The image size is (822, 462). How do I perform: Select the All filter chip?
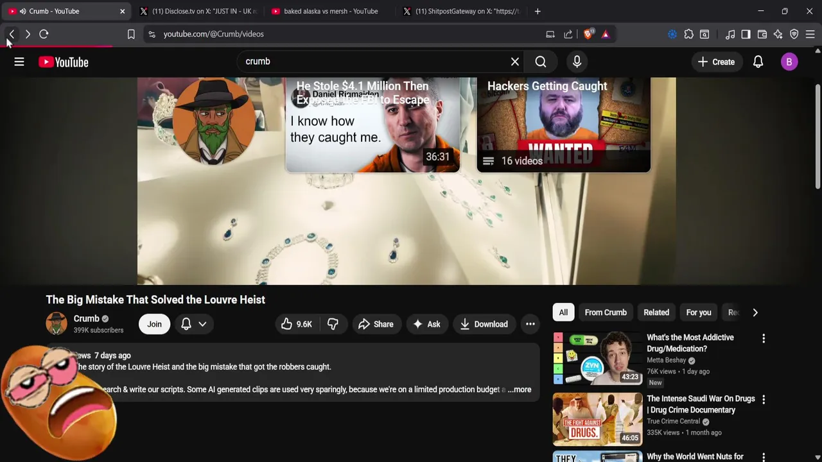[x=563, y=312]
